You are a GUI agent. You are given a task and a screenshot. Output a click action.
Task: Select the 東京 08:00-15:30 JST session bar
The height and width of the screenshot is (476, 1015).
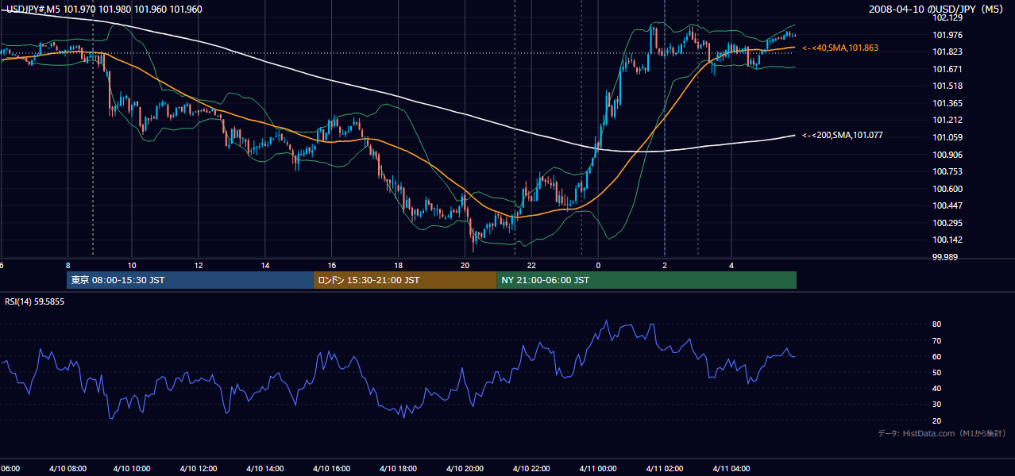coord(191,280)
